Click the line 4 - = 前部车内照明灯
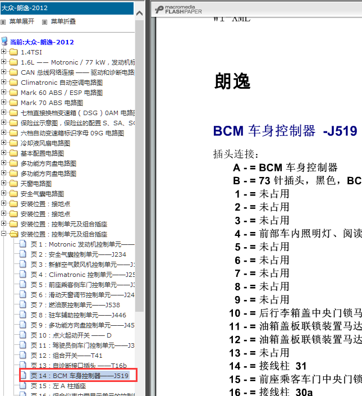The image size is (362, 396). pyautogui.click(x=298, y=234)
